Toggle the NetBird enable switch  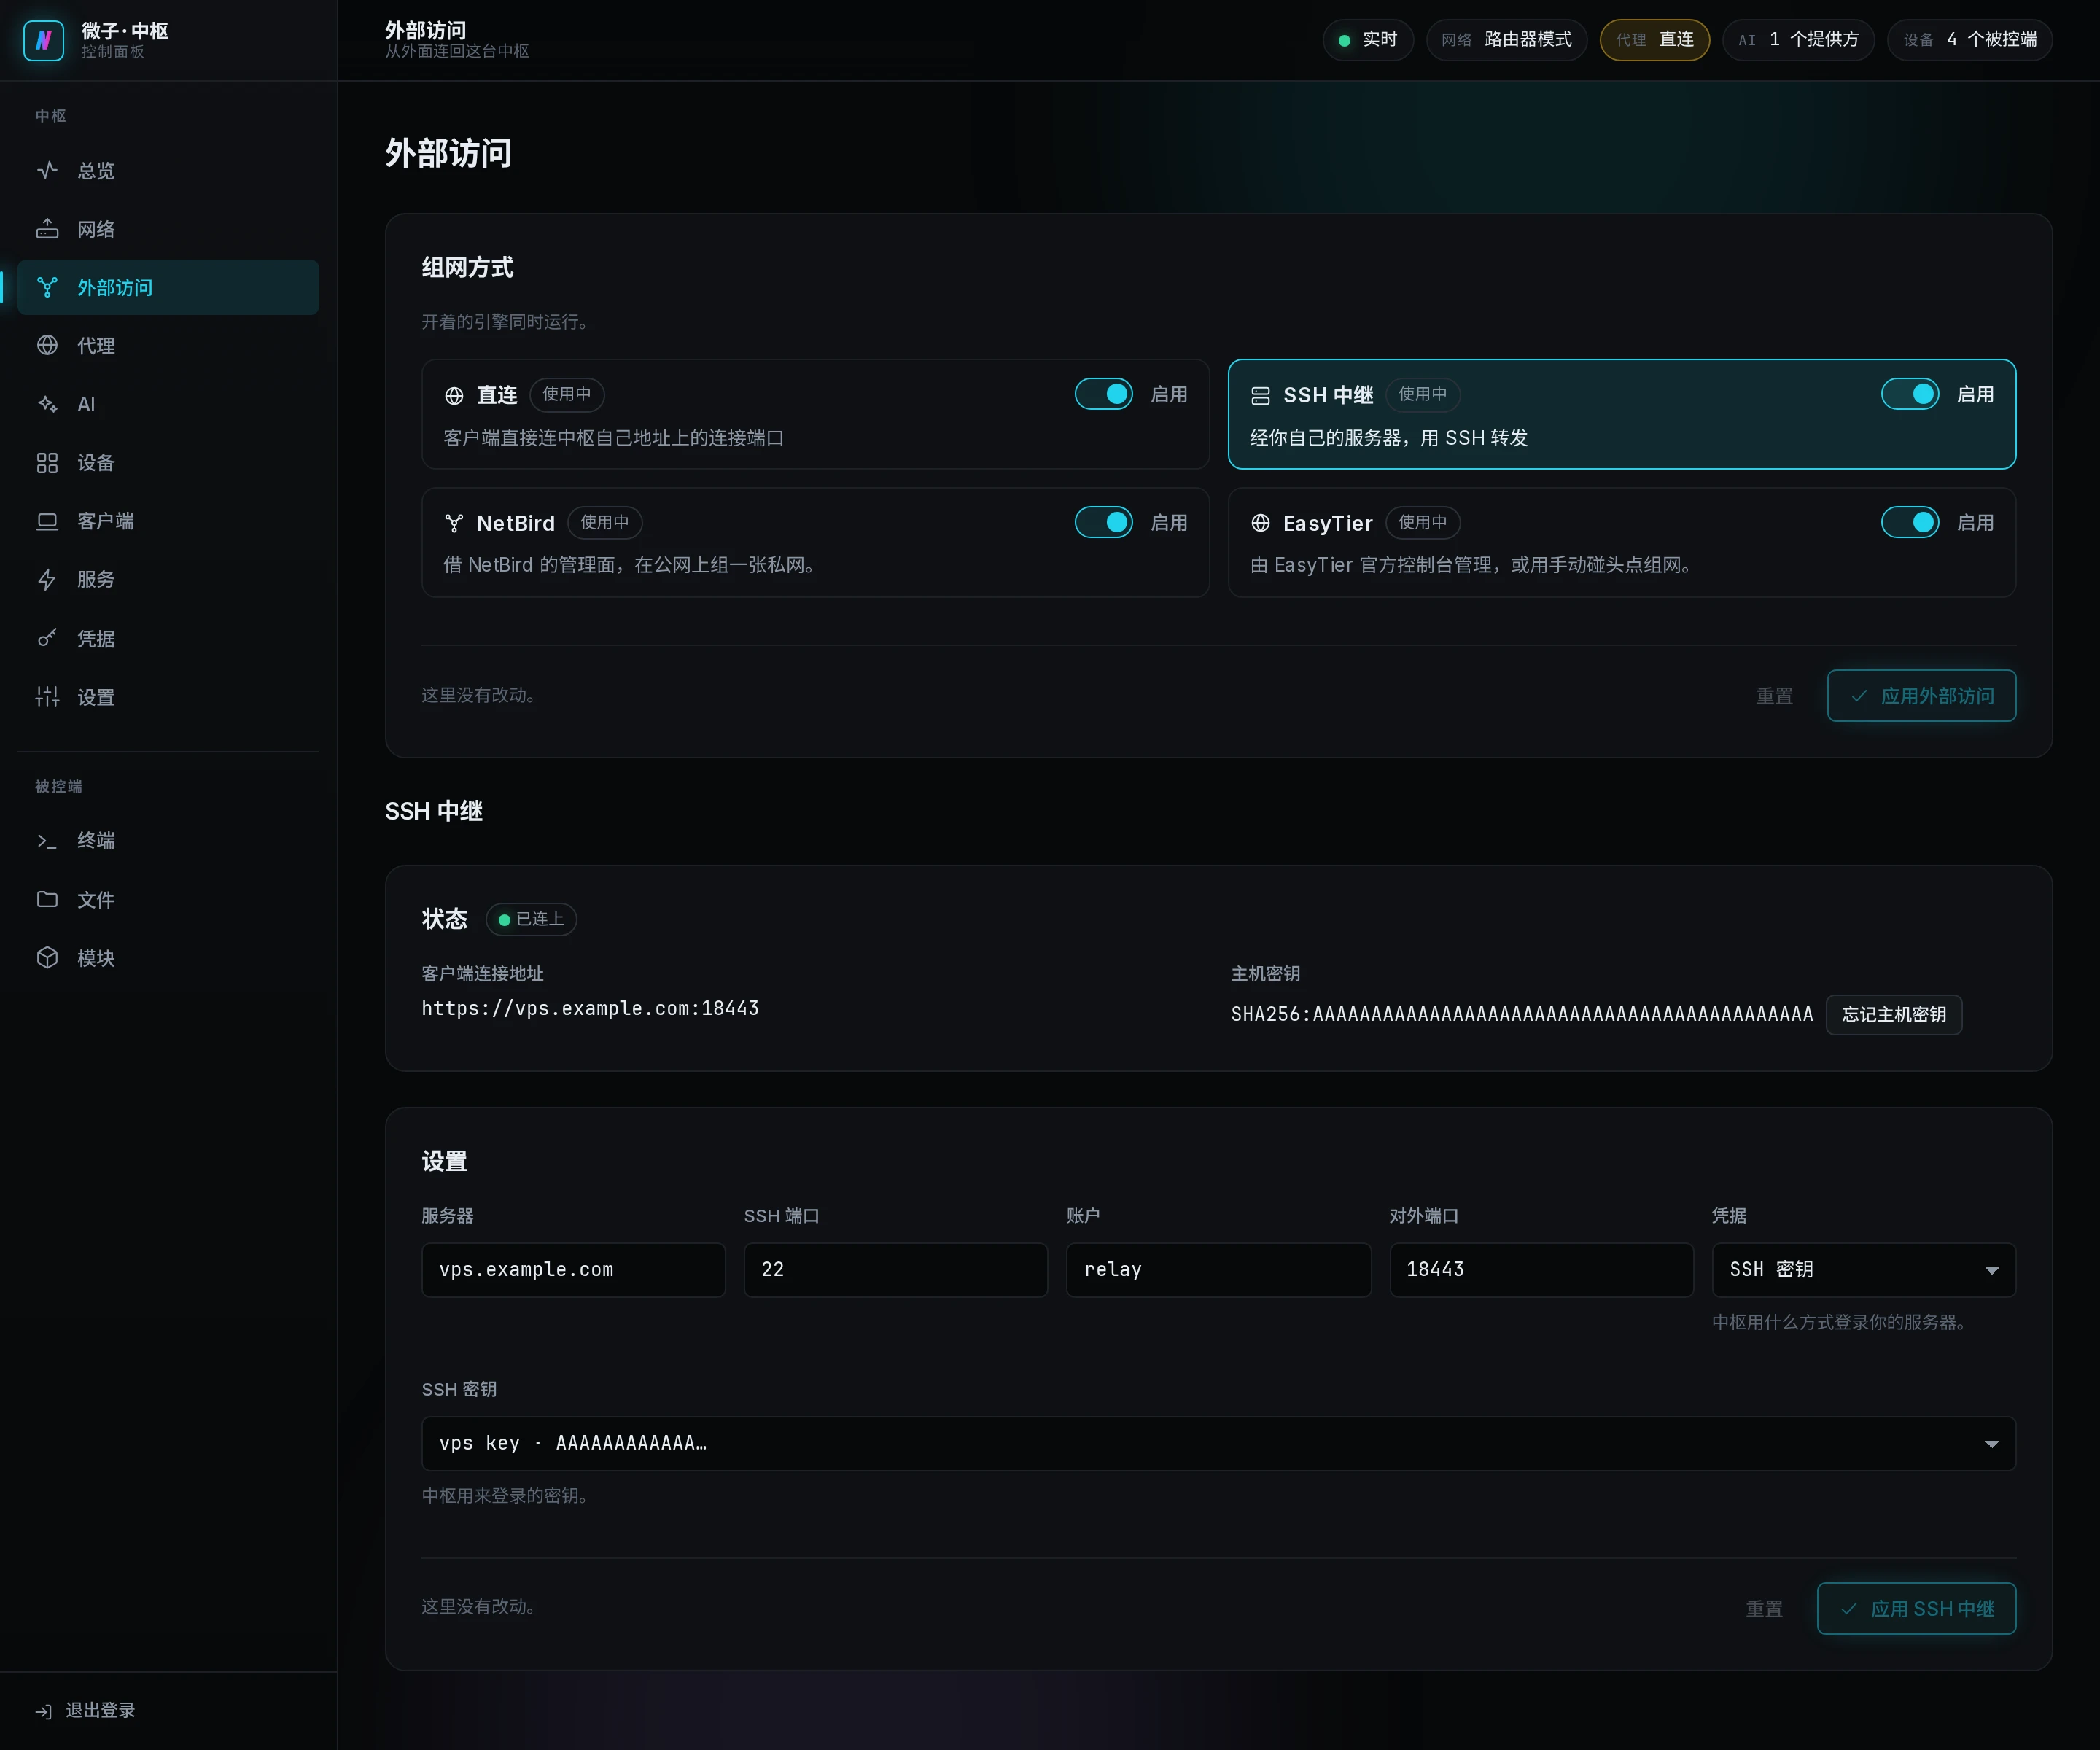(1104, 522)
